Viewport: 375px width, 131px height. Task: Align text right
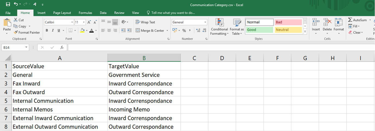pyautogui.click(x=115, y=31)
